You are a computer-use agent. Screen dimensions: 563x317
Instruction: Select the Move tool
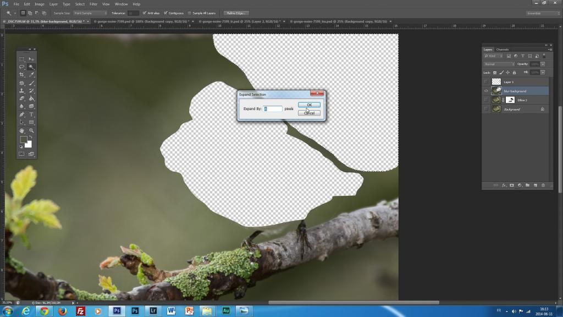(x=31, y=59)
